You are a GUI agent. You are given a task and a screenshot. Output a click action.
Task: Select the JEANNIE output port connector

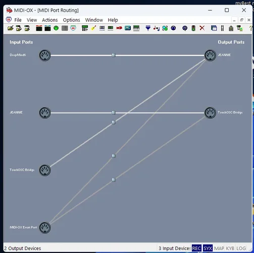pos(210,55)
